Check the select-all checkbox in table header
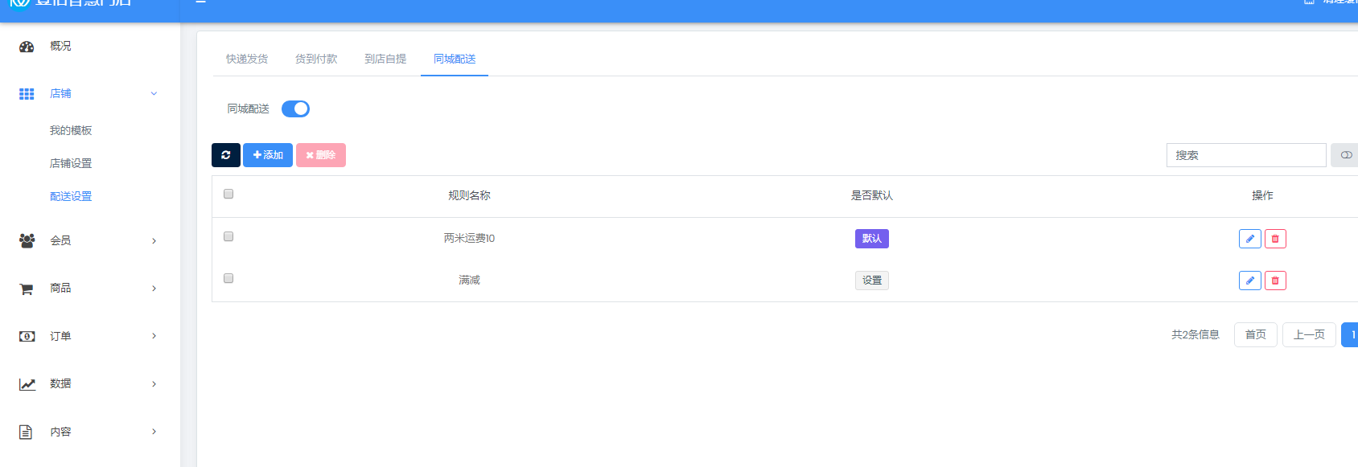 pyautogui.click(x=228, y=194)
